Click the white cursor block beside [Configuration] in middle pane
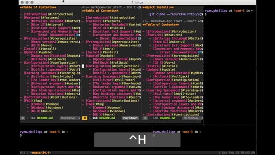Image resolution: width=275 pixels, height=155 pixels. pyautogui.click(x=83, y=66)
